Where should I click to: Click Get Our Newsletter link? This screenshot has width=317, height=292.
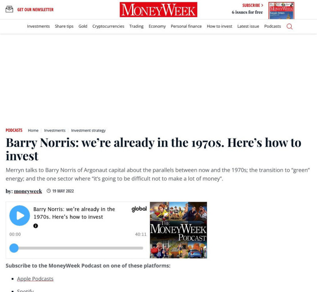[35, 10]
